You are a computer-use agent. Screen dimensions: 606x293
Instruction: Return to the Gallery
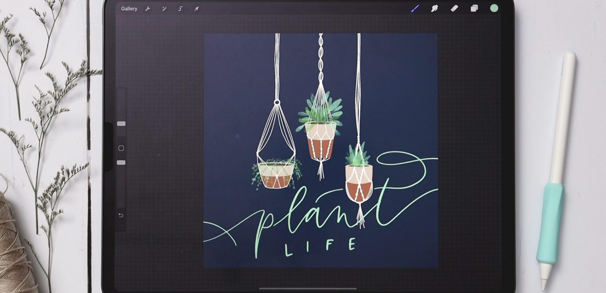pos(129,8)
